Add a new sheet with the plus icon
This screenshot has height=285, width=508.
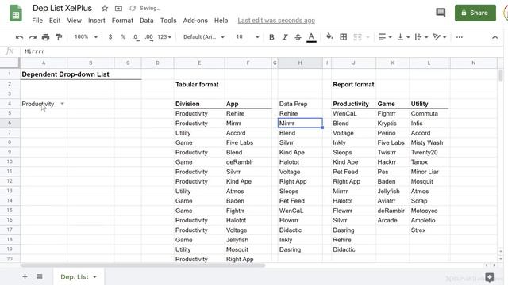coord(25,276)
